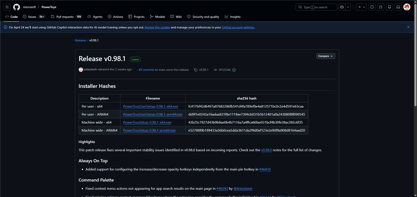Dismiss the Copilot data notice banner

click(408, 27)
